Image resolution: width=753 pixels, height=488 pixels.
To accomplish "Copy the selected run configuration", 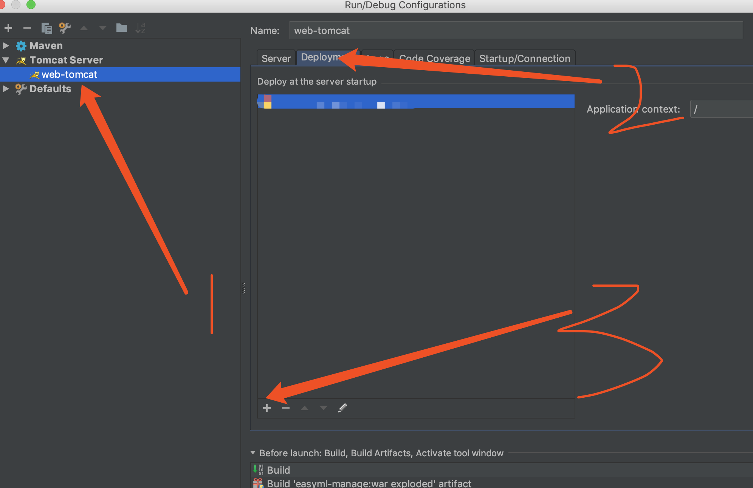I will tap(46, 28).
